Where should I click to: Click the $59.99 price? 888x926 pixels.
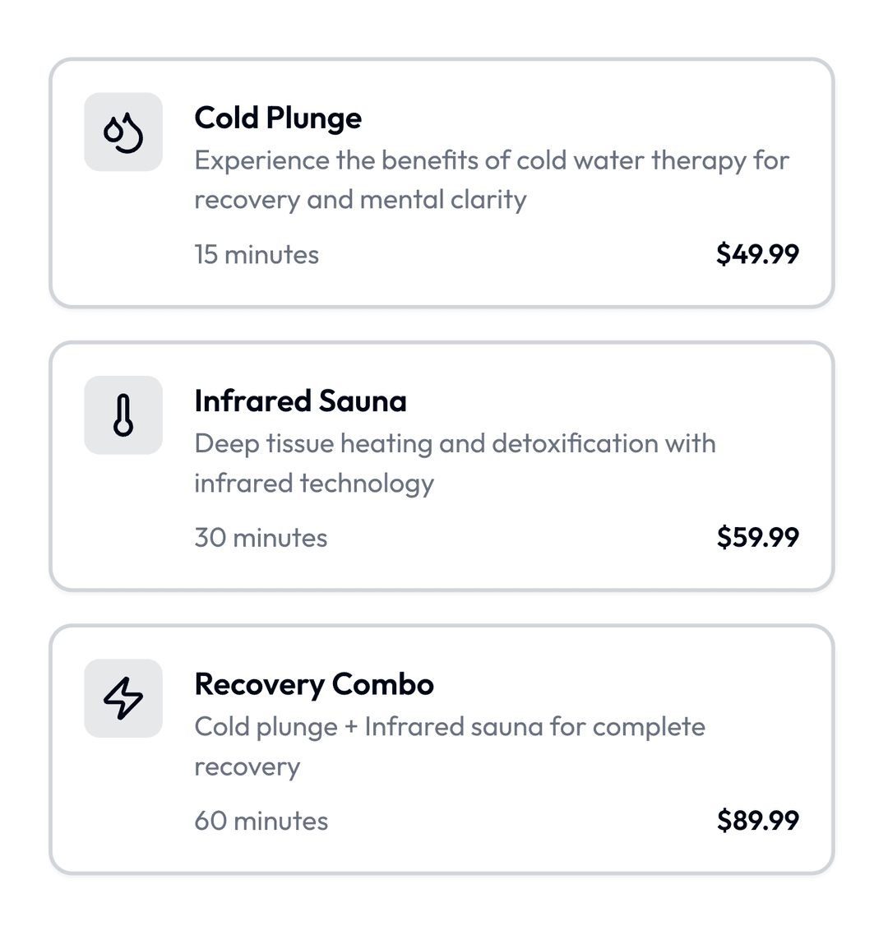click(x=757, y=537)
